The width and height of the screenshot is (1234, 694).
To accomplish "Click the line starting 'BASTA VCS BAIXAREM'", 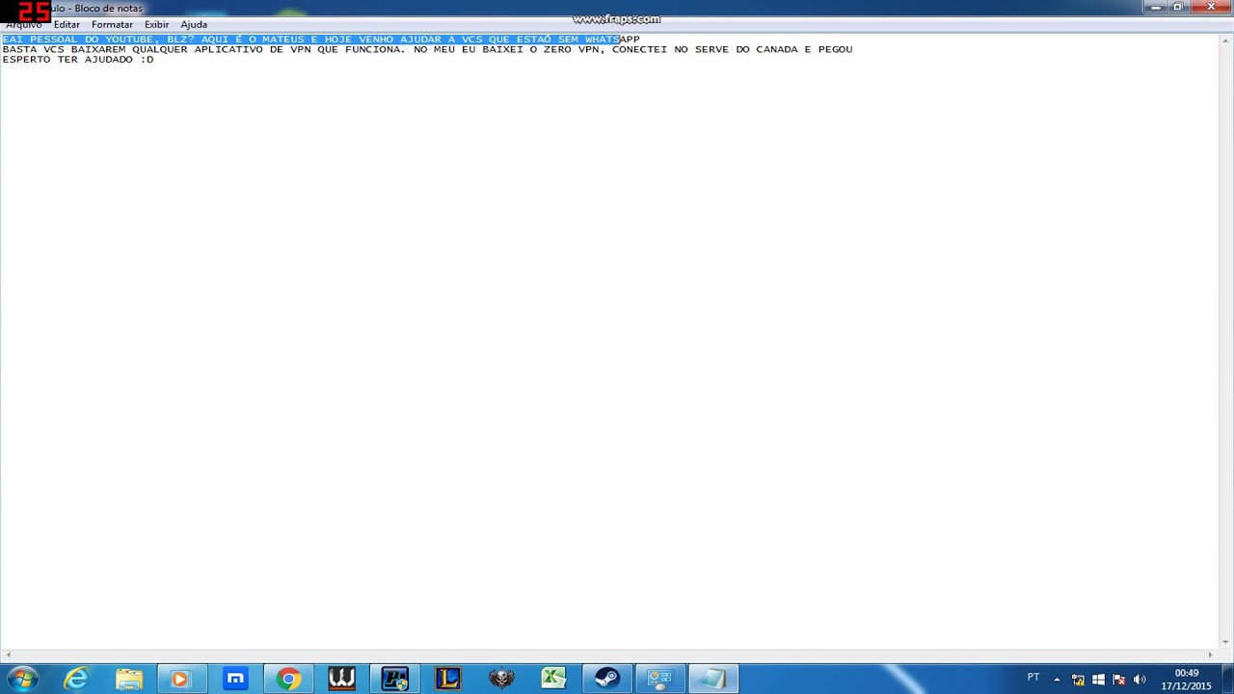I will 427,49.
